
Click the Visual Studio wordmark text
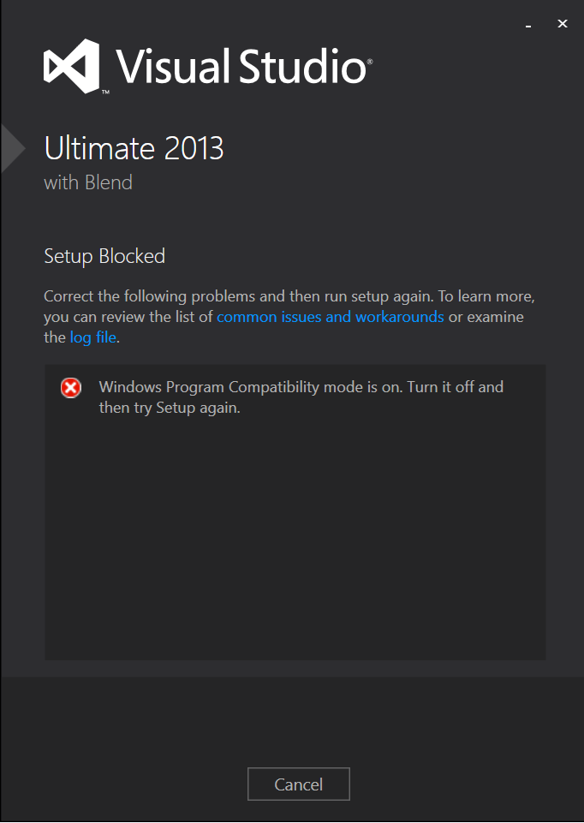click(x=241, y=66)
